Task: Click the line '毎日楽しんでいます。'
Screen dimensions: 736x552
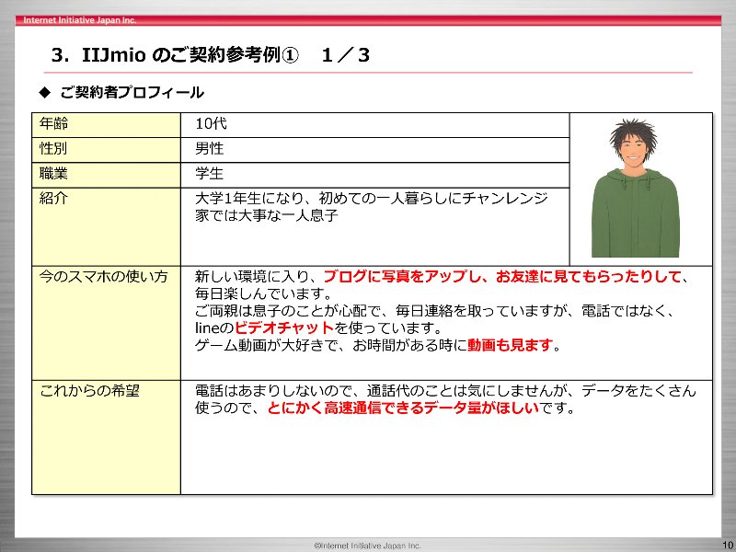Action: coord(264,293)
